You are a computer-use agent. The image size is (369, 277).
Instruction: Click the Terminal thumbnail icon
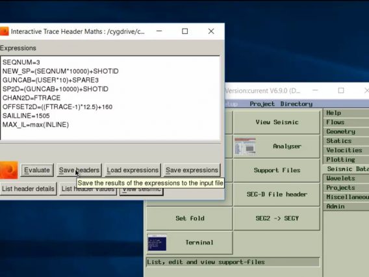[x=157, y=243]
